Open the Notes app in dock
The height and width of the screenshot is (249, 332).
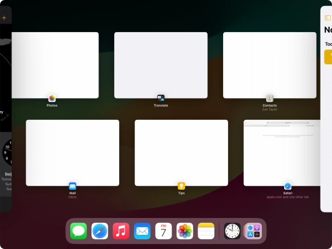coord(206,231)
